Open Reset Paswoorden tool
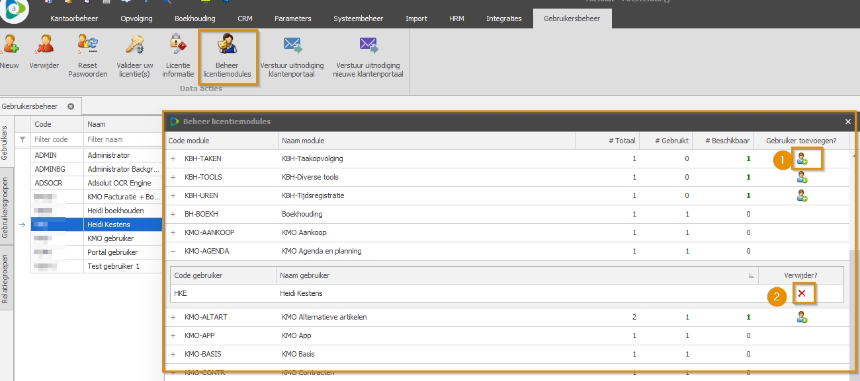 87,46
